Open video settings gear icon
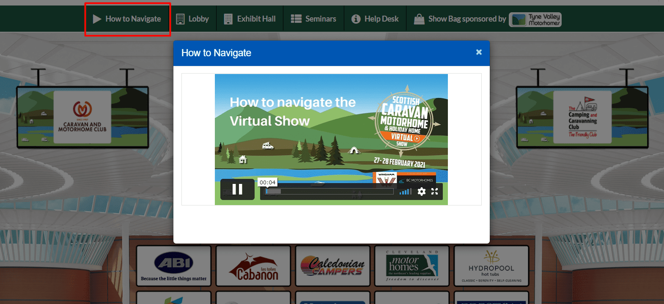The width and height of the screenshot is (664, 304). click(x=421, y=192)
